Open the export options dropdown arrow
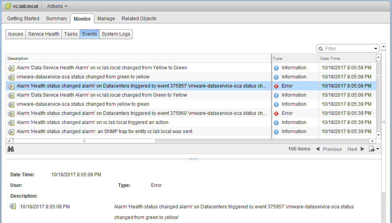392x223 pixels. point(378,149)
